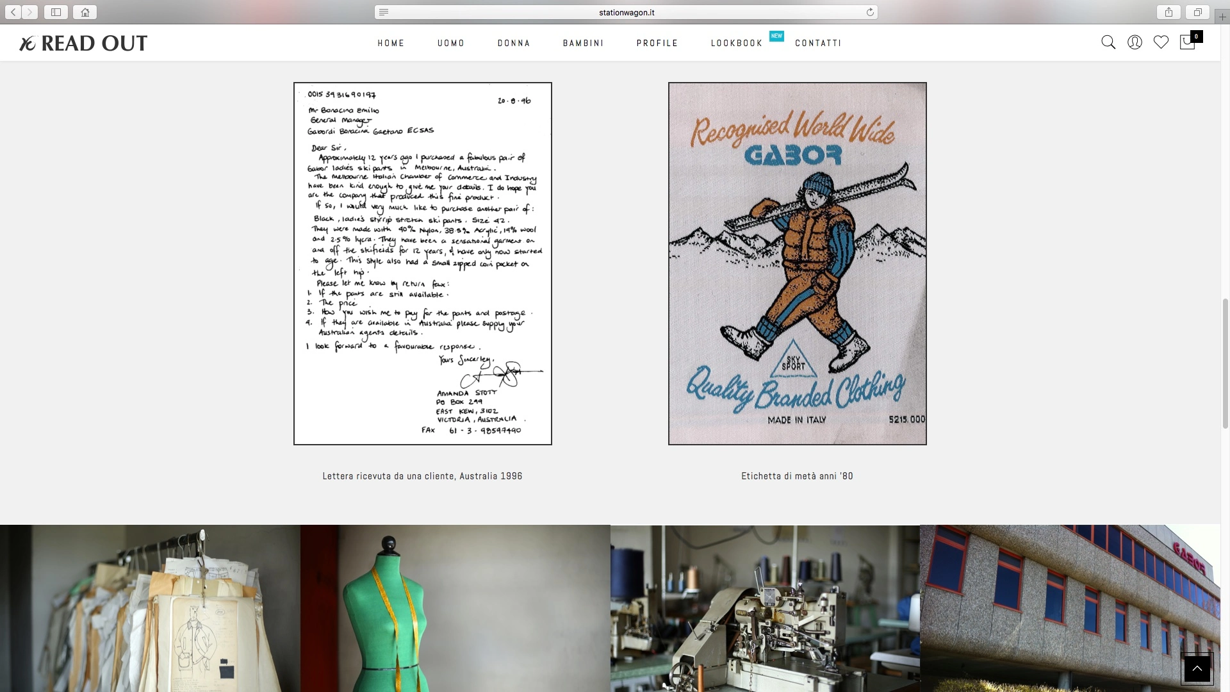The width and height of the screenshot is (1230, 692).
Task: Click the browser share icon
Action: 1169,12
